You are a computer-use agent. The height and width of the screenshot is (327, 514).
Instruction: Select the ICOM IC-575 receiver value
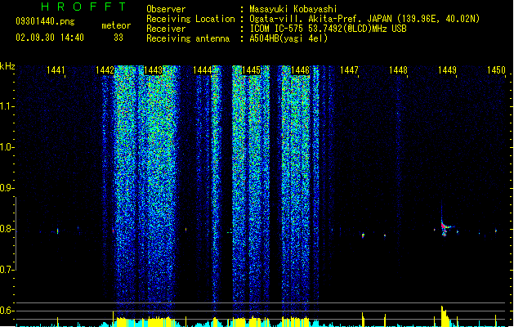[328, 29]
